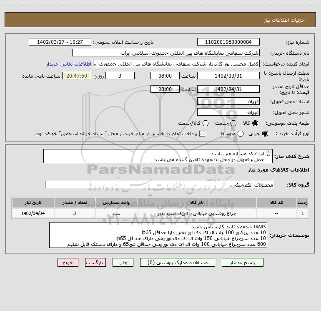Click the row number 1 cell
This screenshot has height=311, width=321.
tap(303, 213)
